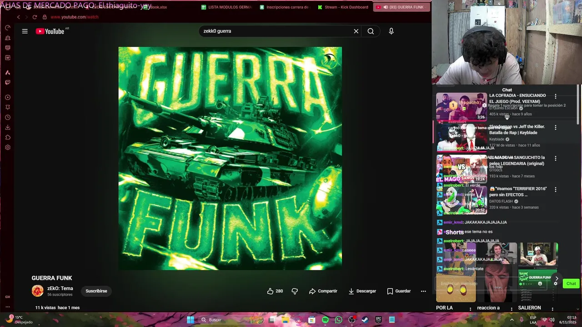Open more actions ellipsis beside Guardar

click(423, 291)
